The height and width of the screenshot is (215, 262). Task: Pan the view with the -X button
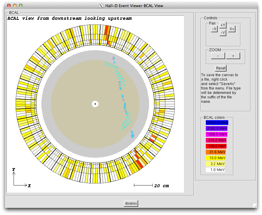click(x=214, y=29)
